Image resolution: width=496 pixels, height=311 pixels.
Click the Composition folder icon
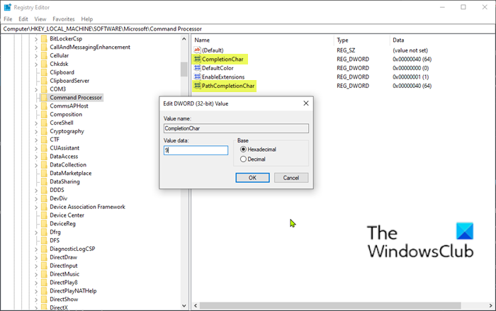pyautogui.click(x=44, y=114)
